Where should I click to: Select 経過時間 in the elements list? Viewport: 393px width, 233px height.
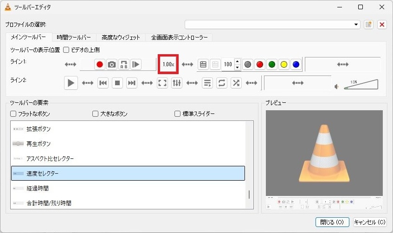pos(38,189)
